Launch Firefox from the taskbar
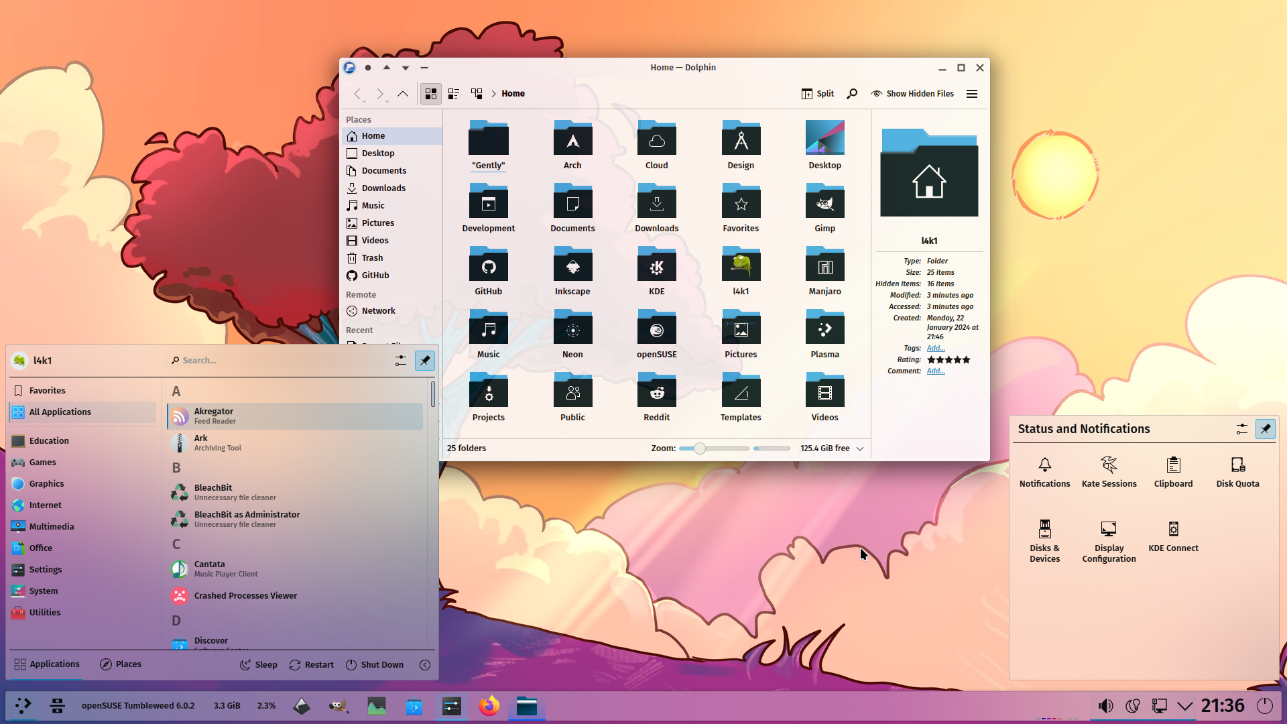Screen dimensions: 1287x724 click(489, 706)
